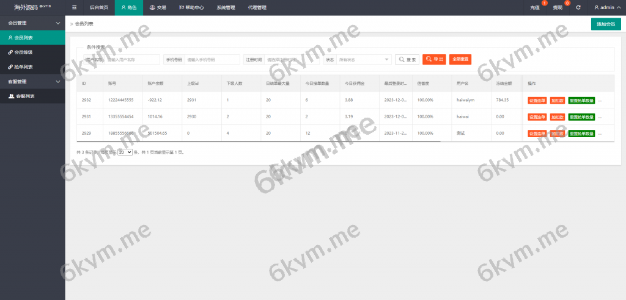Open the rows-per-page selector showing 20
The width and height of the screenshot is (626, 300).
(x=125, y=152)
